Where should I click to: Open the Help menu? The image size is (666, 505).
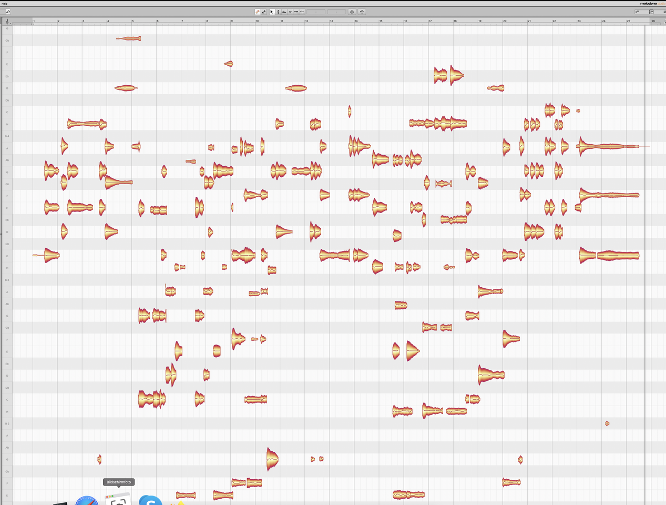click(4, 3)
